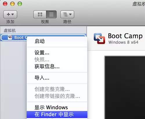Switch to list view
This screenshot has height=119, width=145.
(x=51, y=15)
